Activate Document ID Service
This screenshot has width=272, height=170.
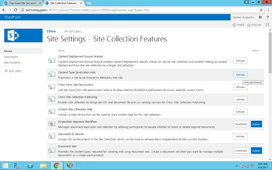[x=240, y=136]
